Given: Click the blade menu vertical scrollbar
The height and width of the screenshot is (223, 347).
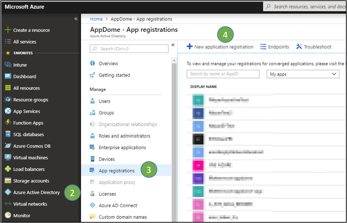Looking at the screenshot, I should [174, 138].
